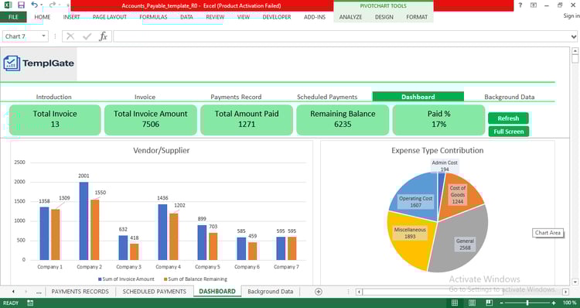
Task: Select the SCHEDULED PAYMENTS sheet tab
Action: [x=154, y=292]
